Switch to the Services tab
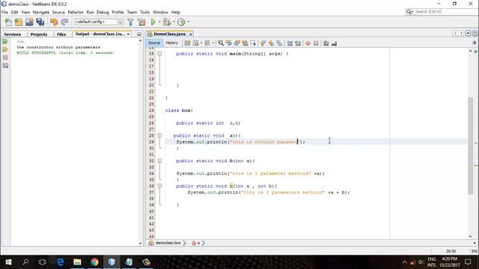This screenshot has width=479, height=269. click(x=13, y=34)
